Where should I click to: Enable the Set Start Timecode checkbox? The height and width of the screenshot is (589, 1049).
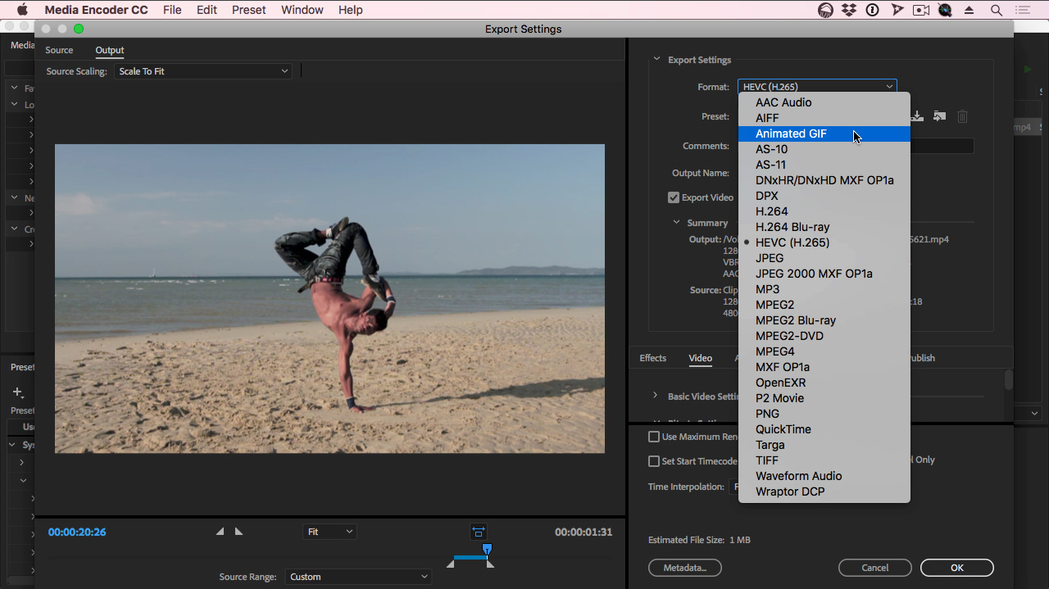click(654, 461)
